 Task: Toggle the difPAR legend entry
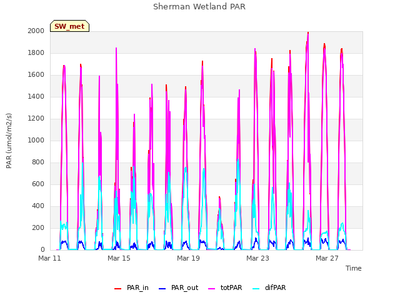coord(269,288)
